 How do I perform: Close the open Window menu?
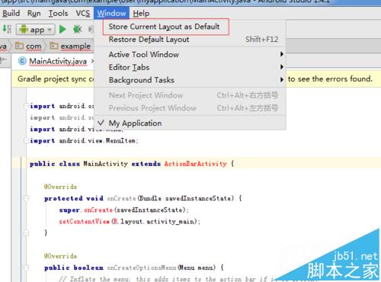point(111,13)
